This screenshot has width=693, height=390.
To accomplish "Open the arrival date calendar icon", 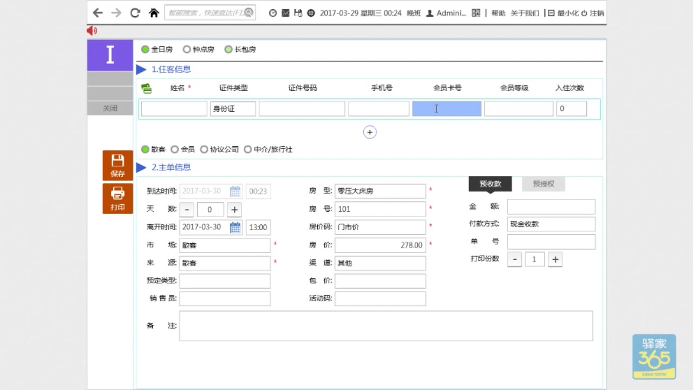I will point(235,191).
